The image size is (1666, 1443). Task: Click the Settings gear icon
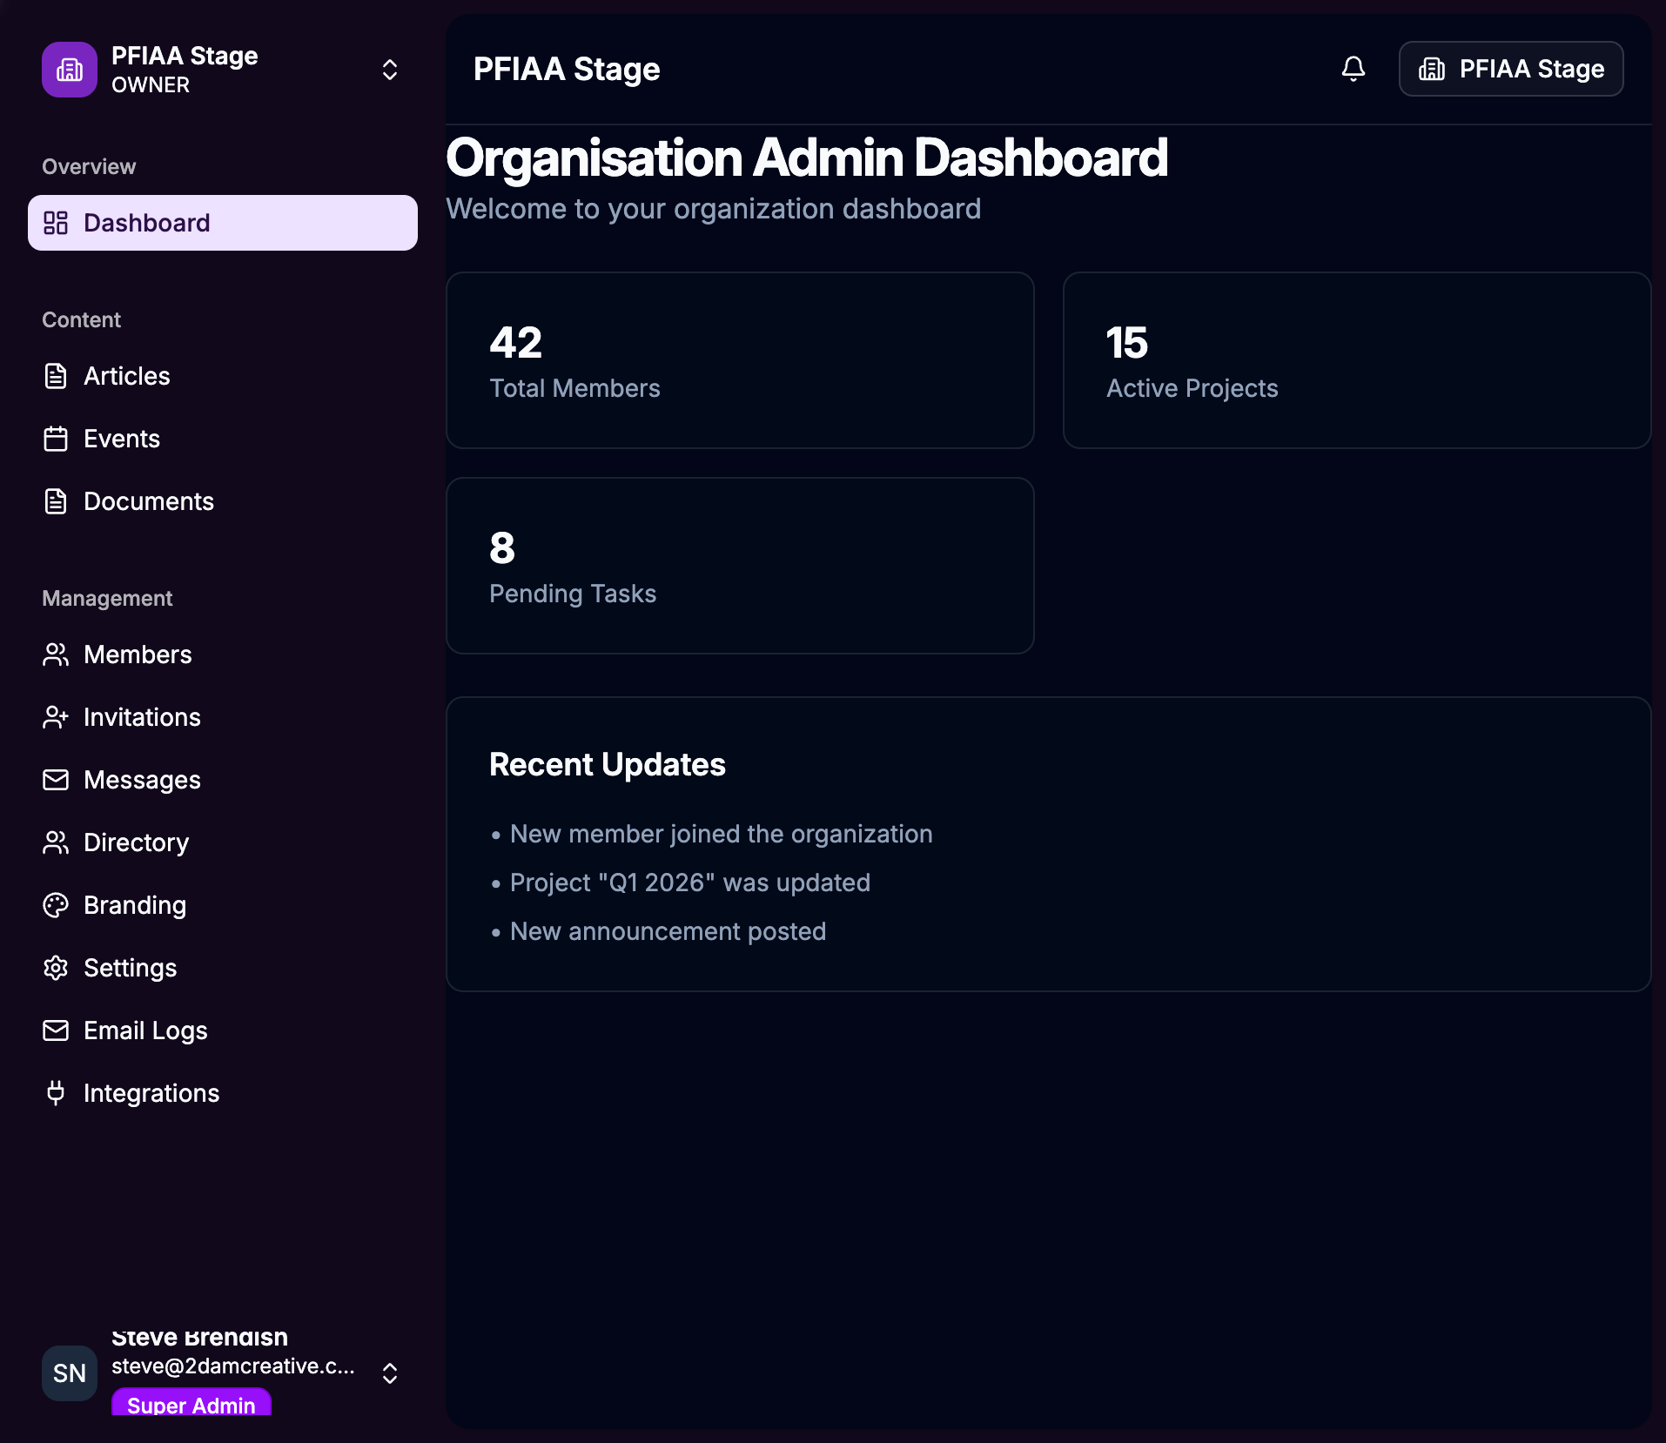(56, 968)
